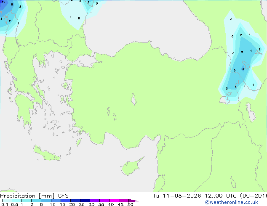Click the '30' legend label
Viewport: 267px width, 206px height.
[x=91, y=204]
